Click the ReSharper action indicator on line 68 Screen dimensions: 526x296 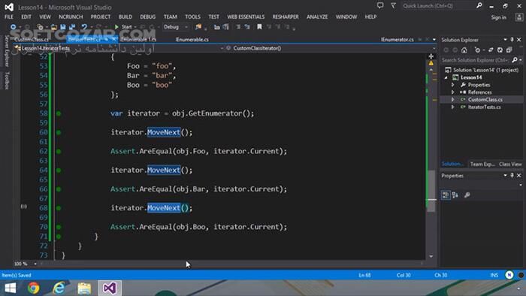24,207
